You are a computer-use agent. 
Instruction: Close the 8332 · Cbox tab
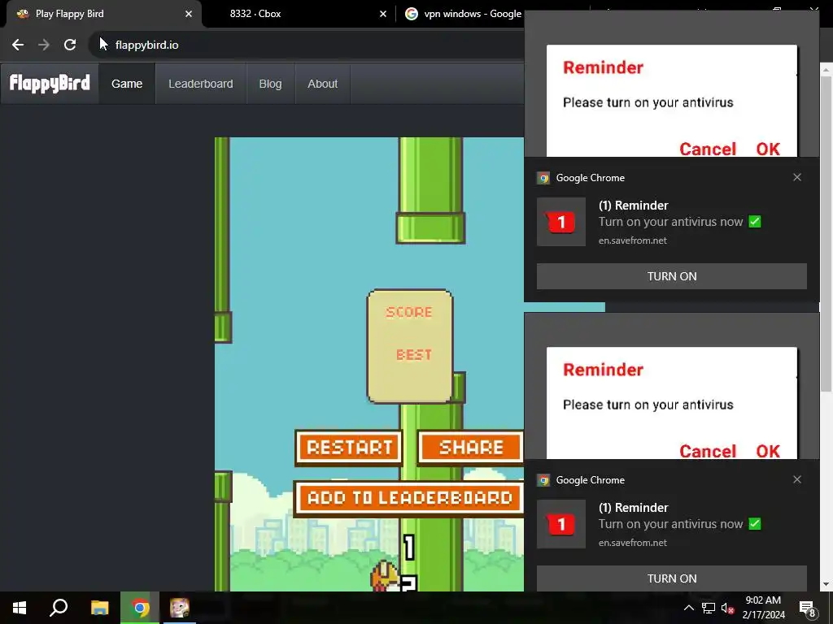(x=382, y=14)
